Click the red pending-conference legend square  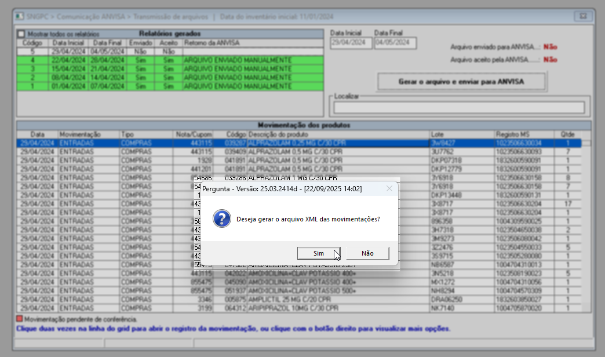point(19,319)
